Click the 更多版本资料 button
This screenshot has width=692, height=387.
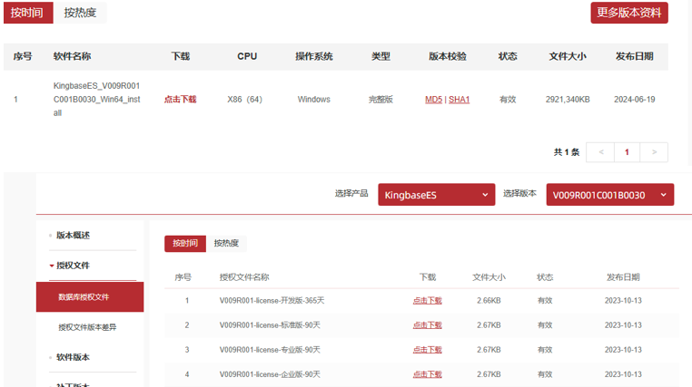(629, 13)
